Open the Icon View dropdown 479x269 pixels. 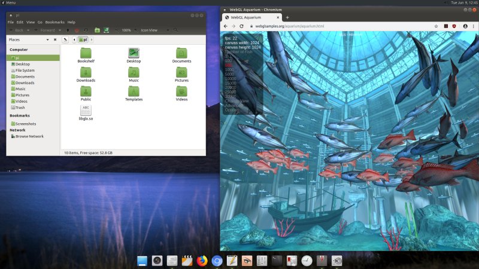point(153,30)
